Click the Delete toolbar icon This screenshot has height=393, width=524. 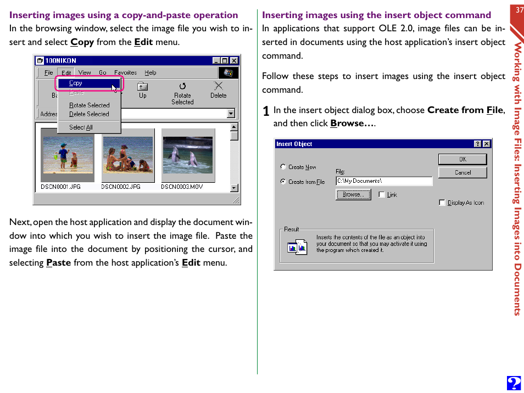218,86
